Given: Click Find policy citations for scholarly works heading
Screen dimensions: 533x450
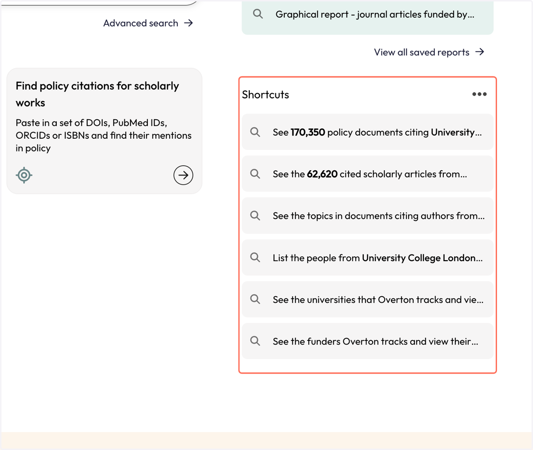Looking at the screenshot, I should [x=97, y=94].
